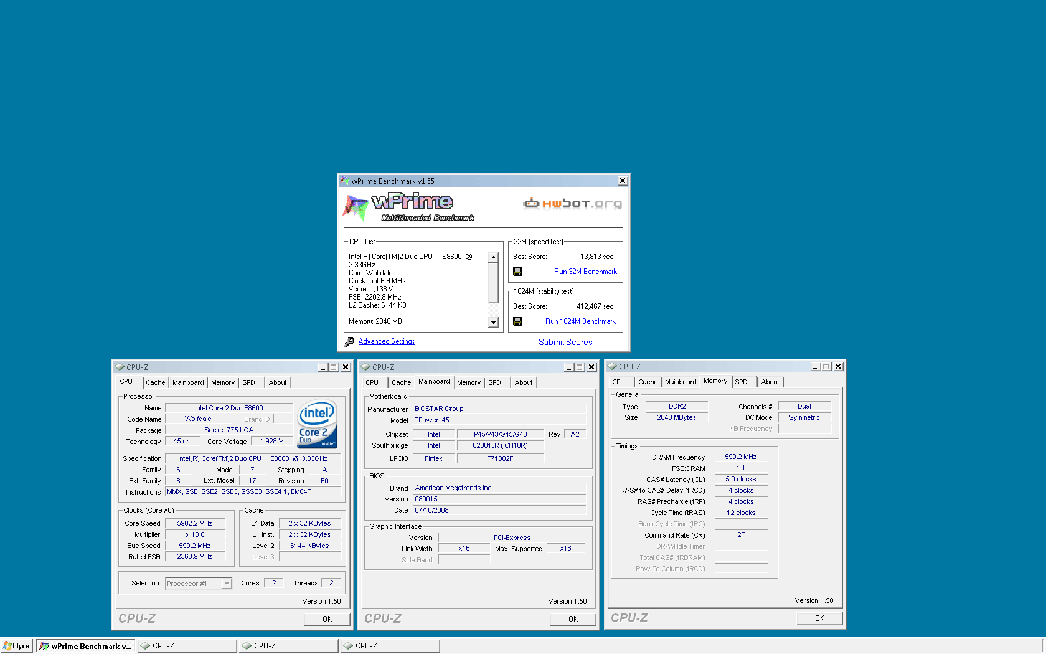Select the third CPU-Z taskbar button

[x=390, y=646]
